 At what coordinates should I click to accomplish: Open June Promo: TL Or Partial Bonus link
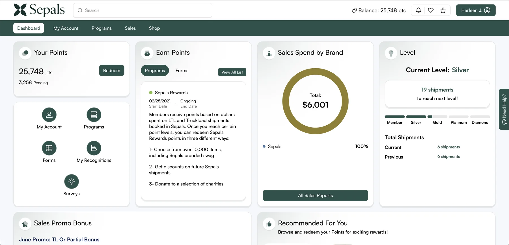click(59, 239)
